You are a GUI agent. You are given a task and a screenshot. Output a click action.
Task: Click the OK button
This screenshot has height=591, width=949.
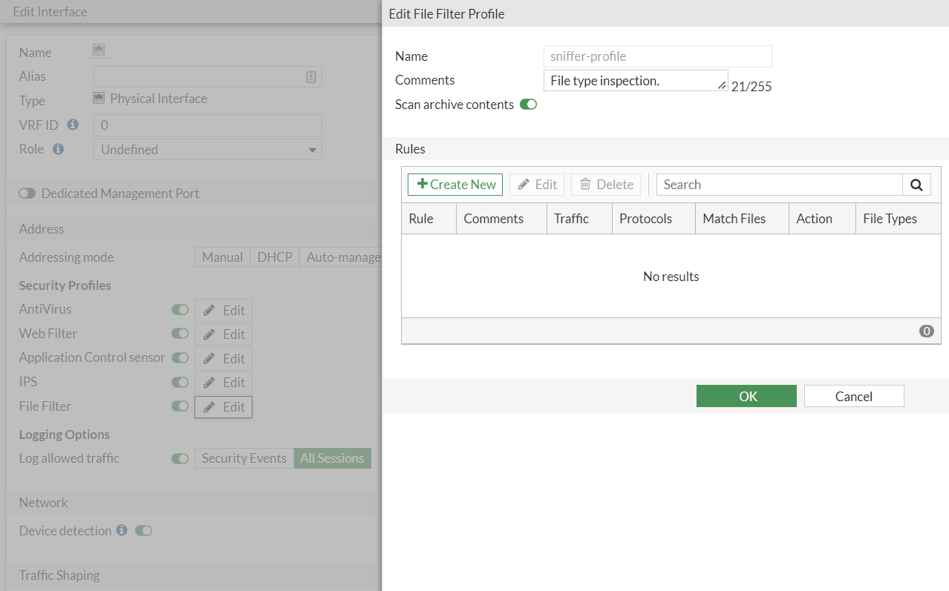click(746, 396)
